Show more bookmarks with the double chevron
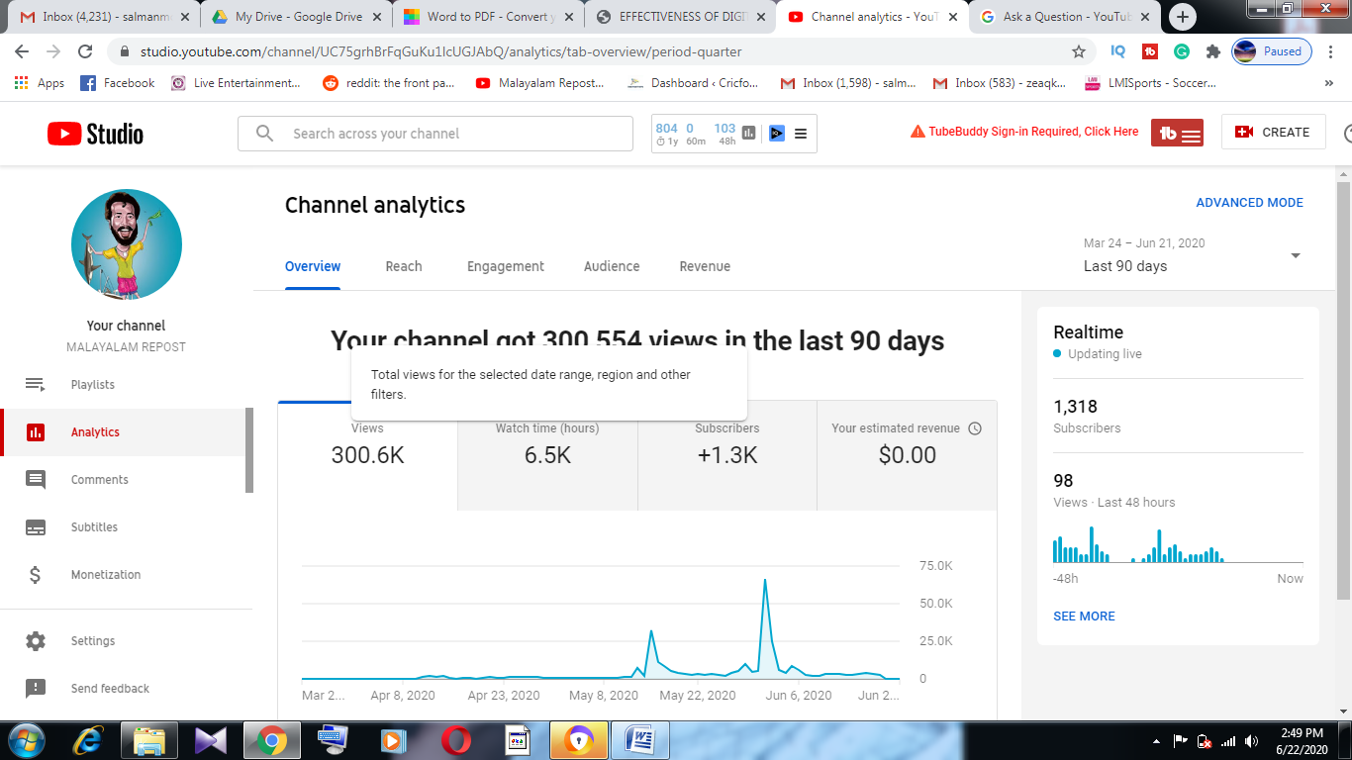1352x760 pixels. point(1328,83)
